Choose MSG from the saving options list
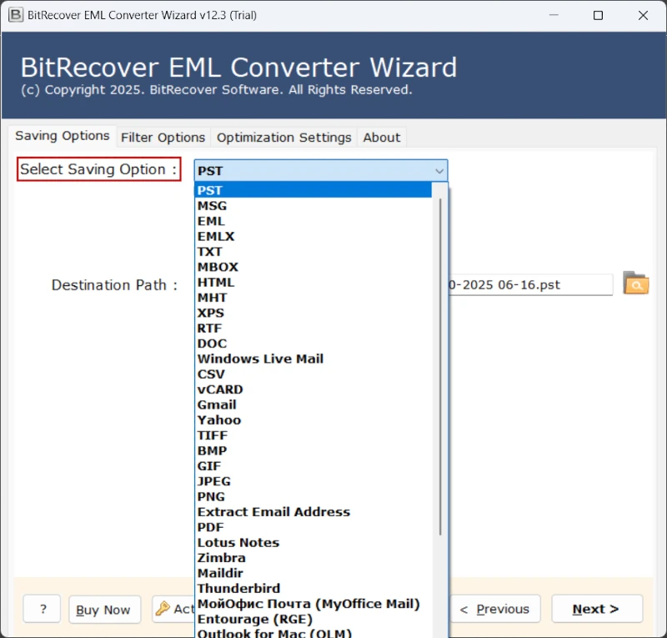 313,205
